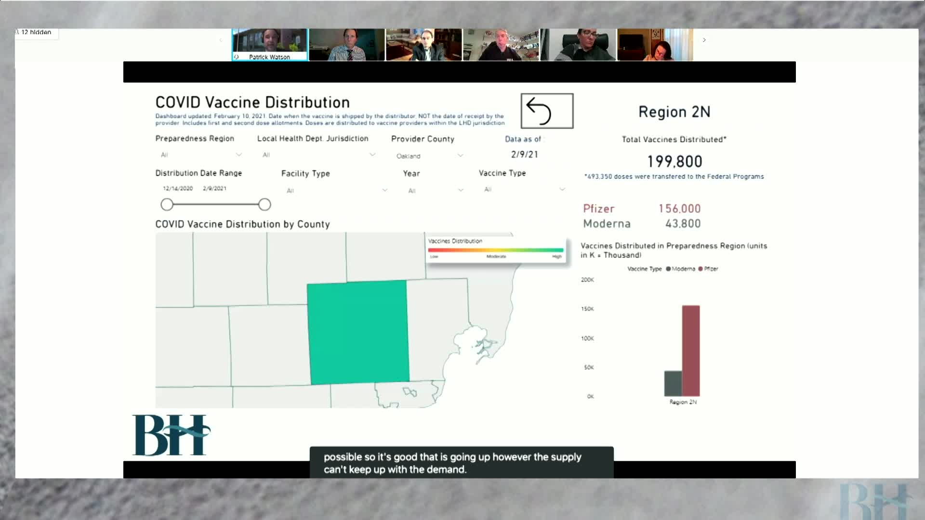Click the right arrow in participant strip
Viewport: 925px width, 520px height.
pyautogui.click(x=704, y=40)
